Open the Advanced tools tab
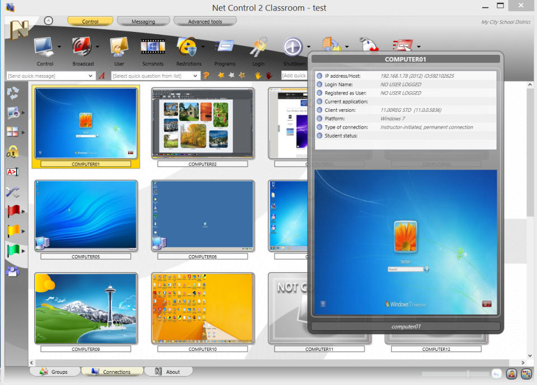 (206, 21)
